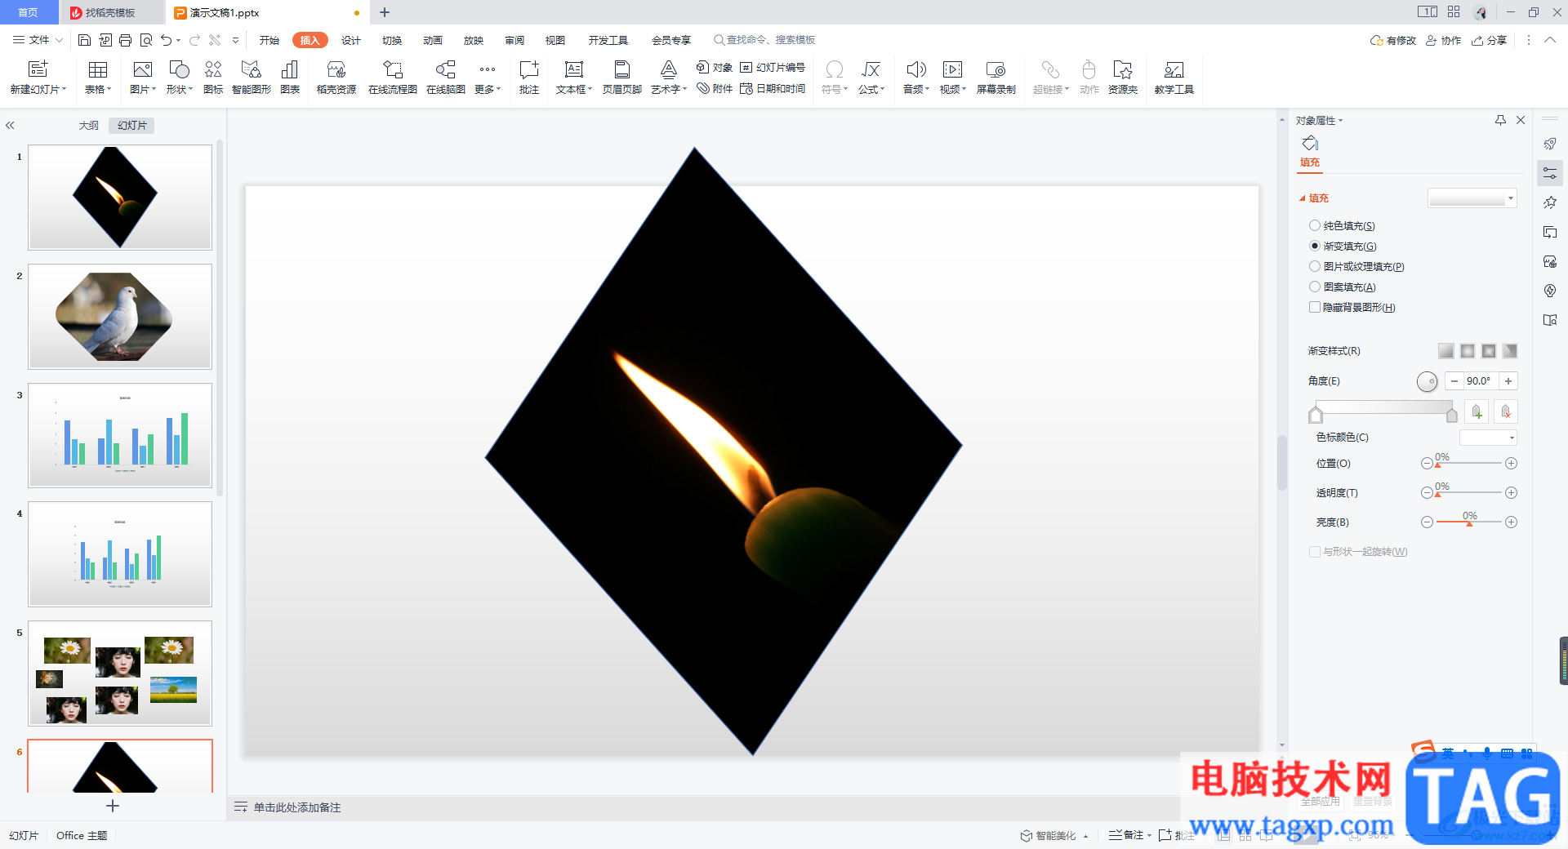
Task: Pin the Object Properties panel
Action: (x=1500, y=120)
